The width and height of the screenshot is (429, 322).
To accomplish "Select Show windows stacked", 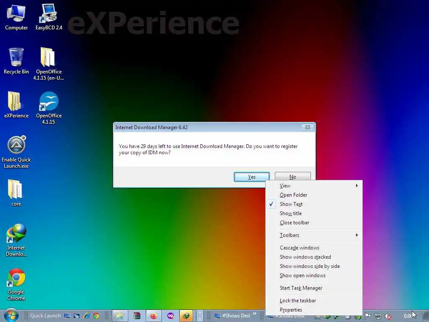I will (x=314, y=257).
